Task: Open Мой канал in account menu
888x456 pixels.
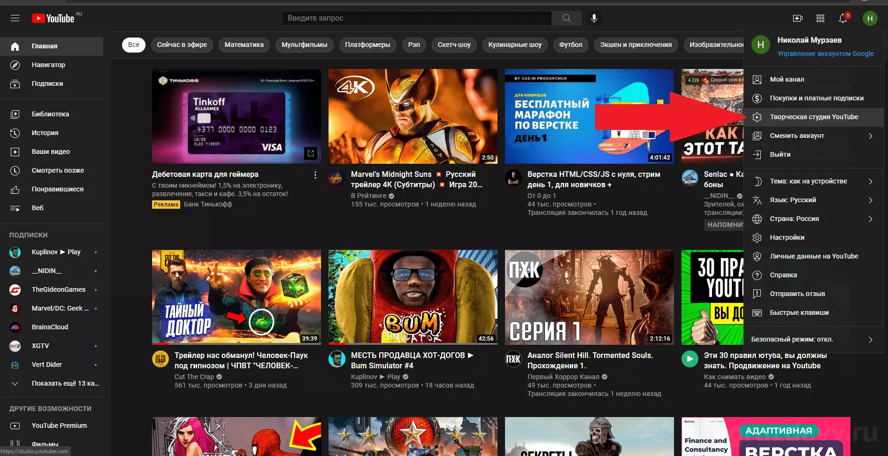Action: click(x=814, y=79)
